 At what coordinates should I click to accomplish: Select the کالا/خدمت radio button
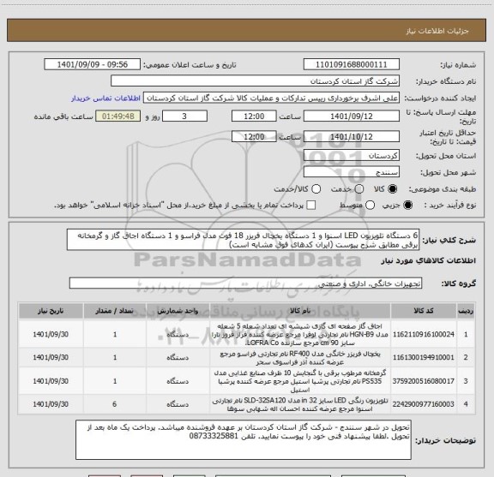coord(316,189)
